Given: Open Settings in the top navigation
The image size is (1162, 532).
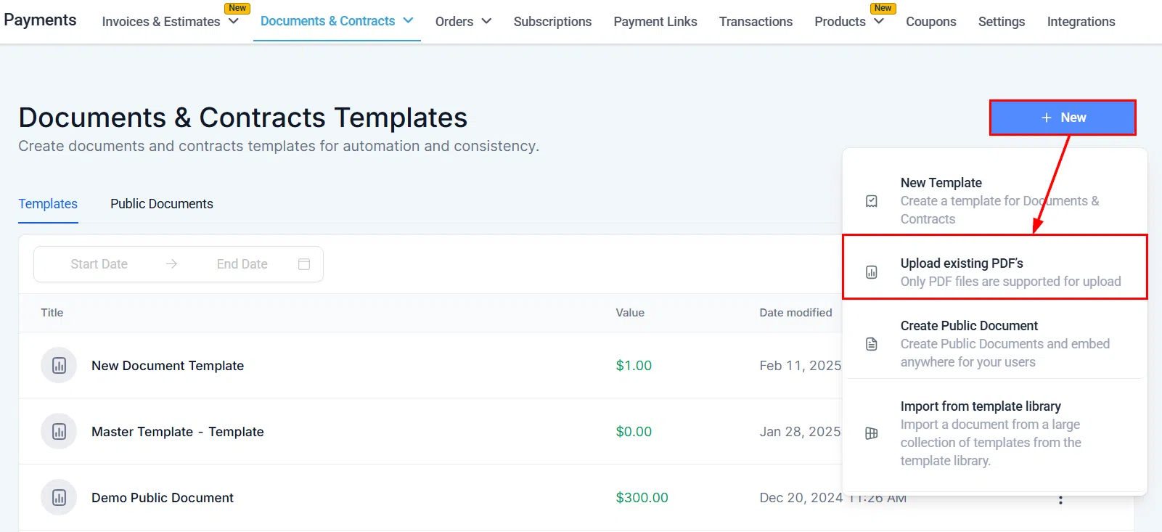Looking at the screenshot, I should (1002, 21).
